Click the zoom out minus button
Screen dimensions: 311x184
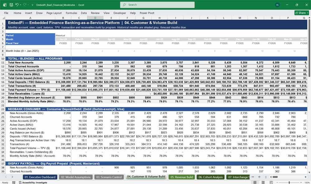click(x=278, y=182)
